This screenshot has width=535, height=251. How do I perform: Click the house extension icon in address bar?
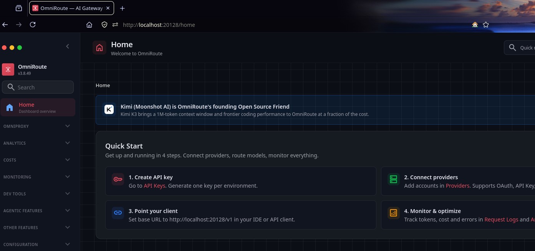click(475, 25)
